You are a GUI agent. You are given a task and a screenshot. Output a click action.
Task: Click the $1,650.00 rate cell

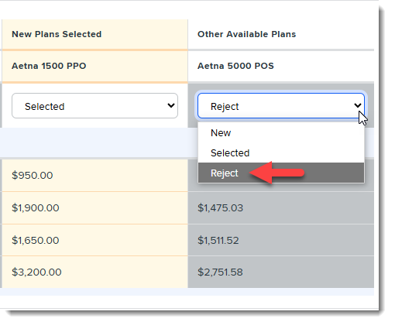[94, 240]
